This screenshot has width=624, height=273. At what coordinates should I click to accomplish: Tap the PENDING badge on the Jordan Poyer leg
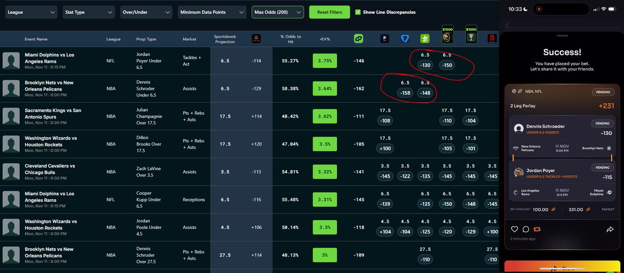coord(602,168)
